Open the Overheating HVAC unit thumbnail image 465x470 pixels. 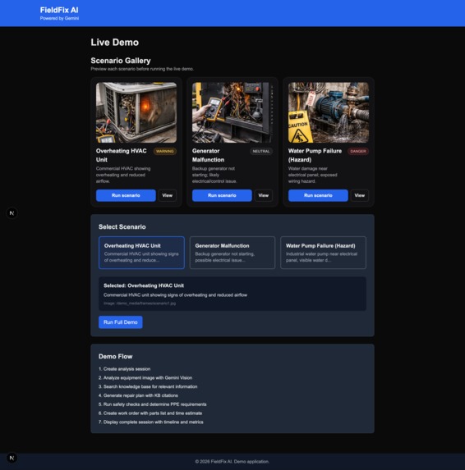(x=136, y=112)
